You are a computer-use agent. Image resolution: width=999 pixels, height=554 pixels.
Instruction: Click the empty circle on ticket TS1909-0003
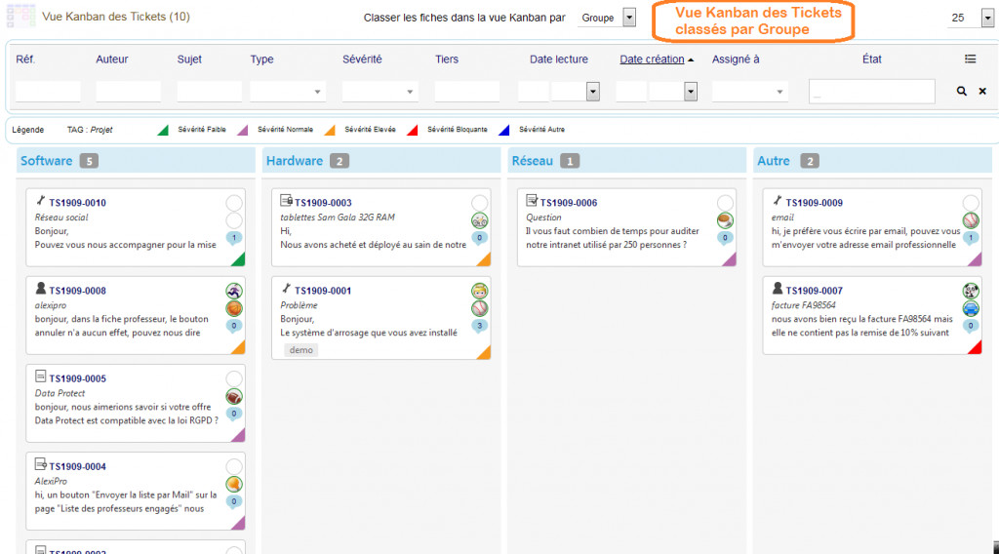point(479,203)
